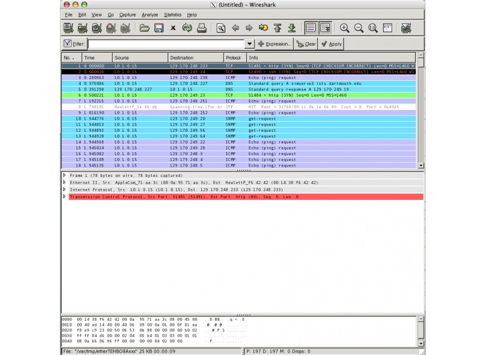This screenshot has height=355, width=486.
Task: Select packet 10 SNMP get-request row
Action: pos(238,119)
